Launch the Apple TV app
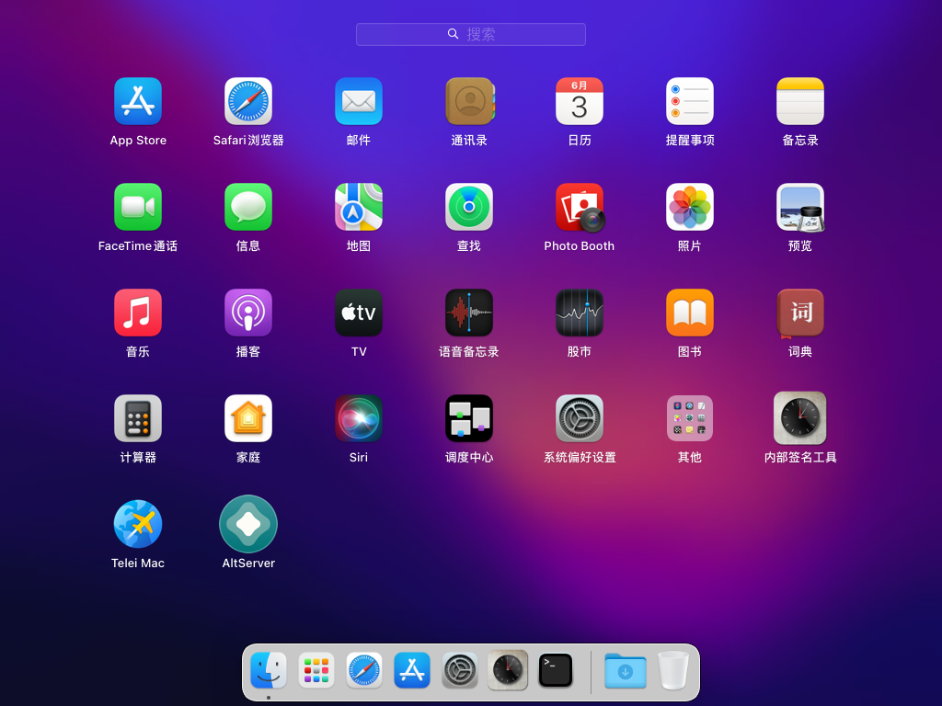Image resolution: width=942 pixels, height=706 pixels. coord(359,313)
